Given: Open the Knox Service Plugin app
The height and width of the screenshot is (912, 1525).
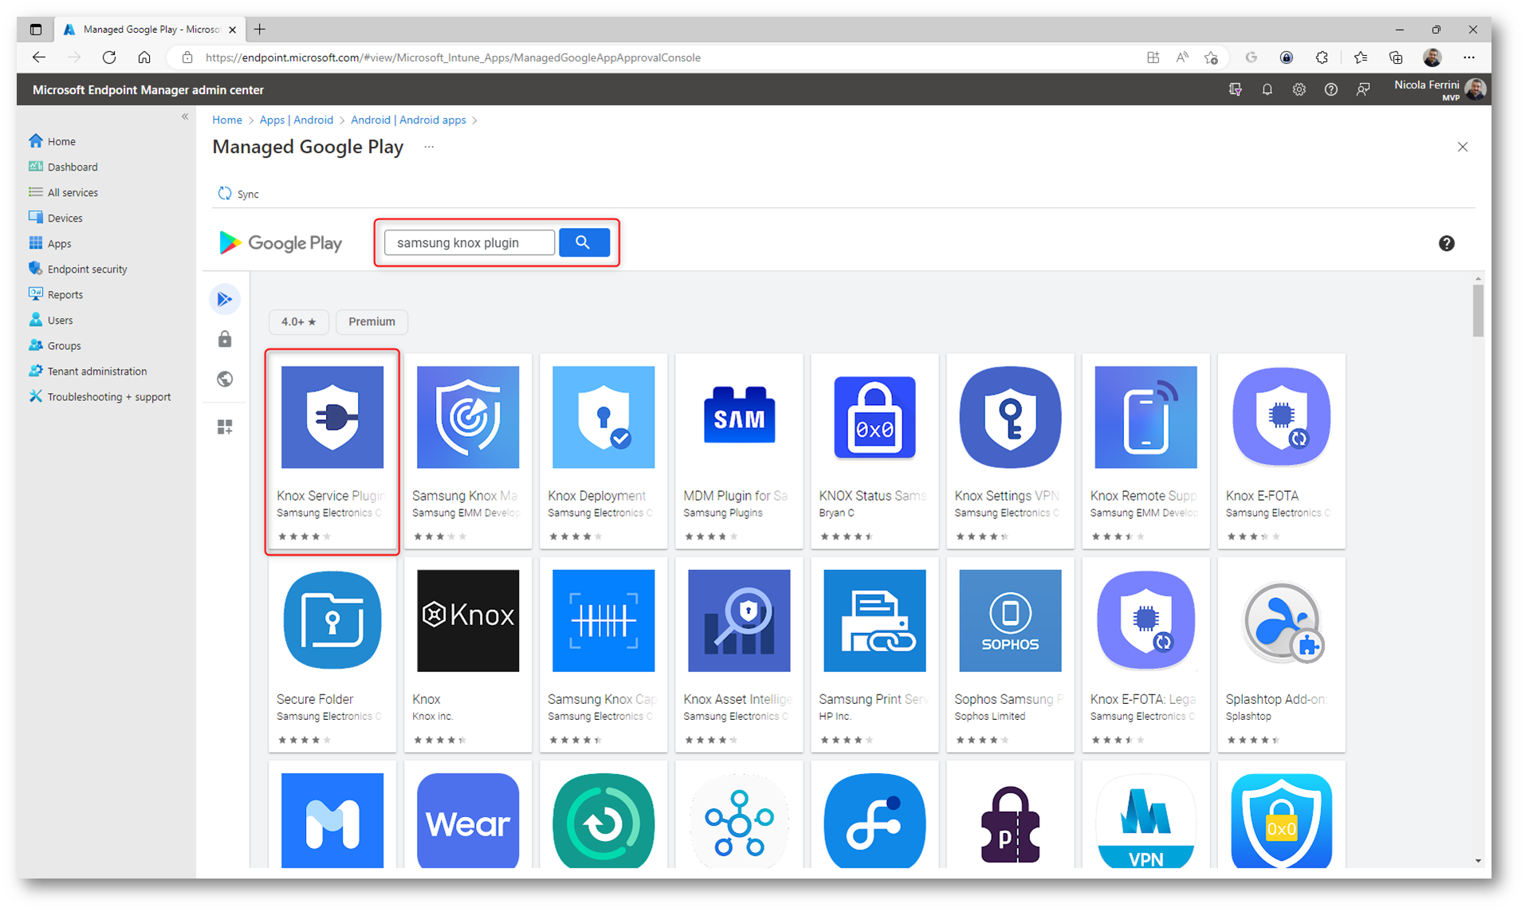Looking at the screenshot, I should coord(332,450).
